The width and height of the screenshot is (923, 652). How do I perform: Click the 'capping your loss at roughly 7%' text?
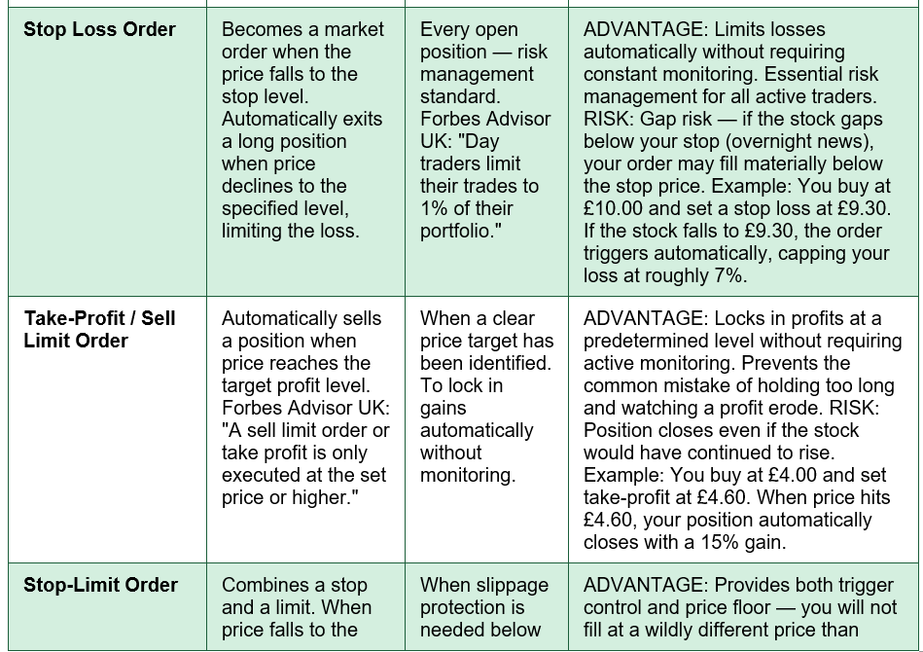pos(736,265)
